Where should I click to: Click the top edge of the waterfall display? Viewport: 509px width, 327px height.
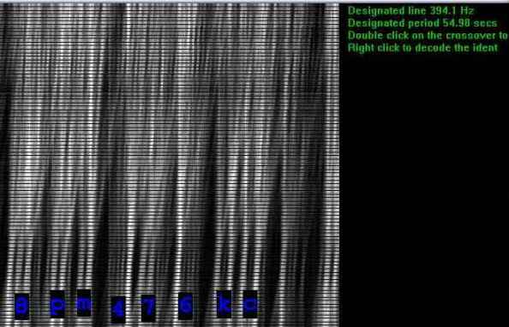[170, 4]
